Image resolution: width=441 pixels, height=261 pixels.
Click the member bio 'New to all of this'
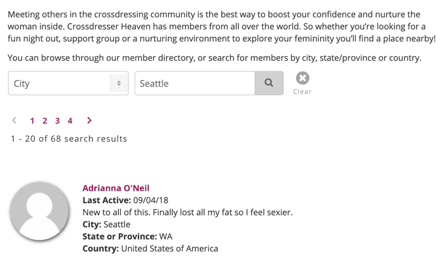pos(188,212)
